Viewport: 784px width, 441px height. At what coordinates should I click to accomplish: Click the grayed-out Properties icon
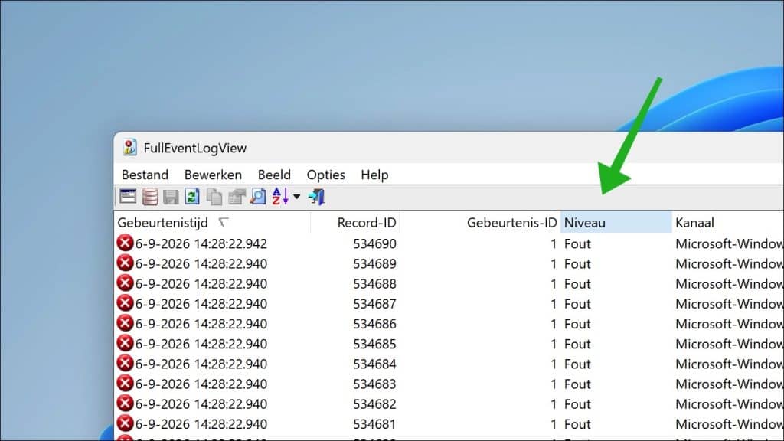(237, 197)
